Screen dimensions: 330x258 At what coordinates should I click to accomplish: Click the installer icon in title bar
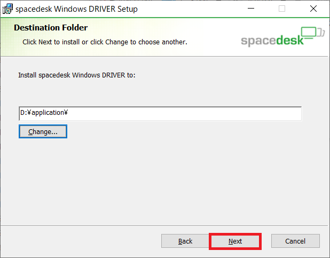click(x=7, y=9)
